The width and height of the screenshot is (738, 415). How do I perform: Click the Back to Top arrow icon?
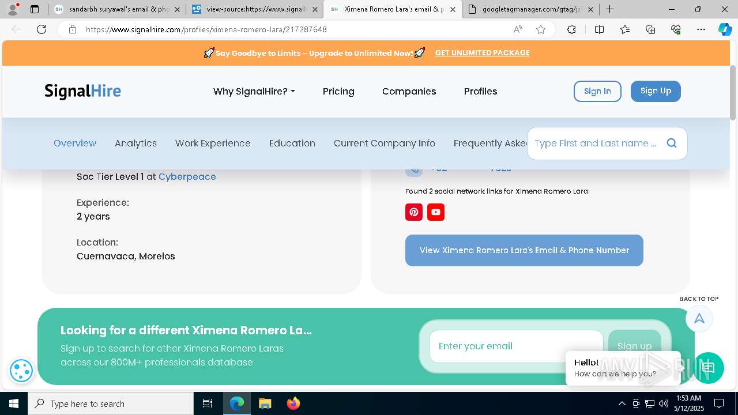coord(699,319)
